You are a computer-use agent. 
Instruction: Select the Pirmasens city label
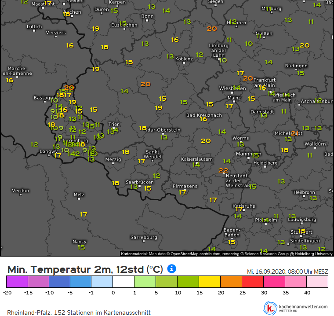click(x=185, y=186)
